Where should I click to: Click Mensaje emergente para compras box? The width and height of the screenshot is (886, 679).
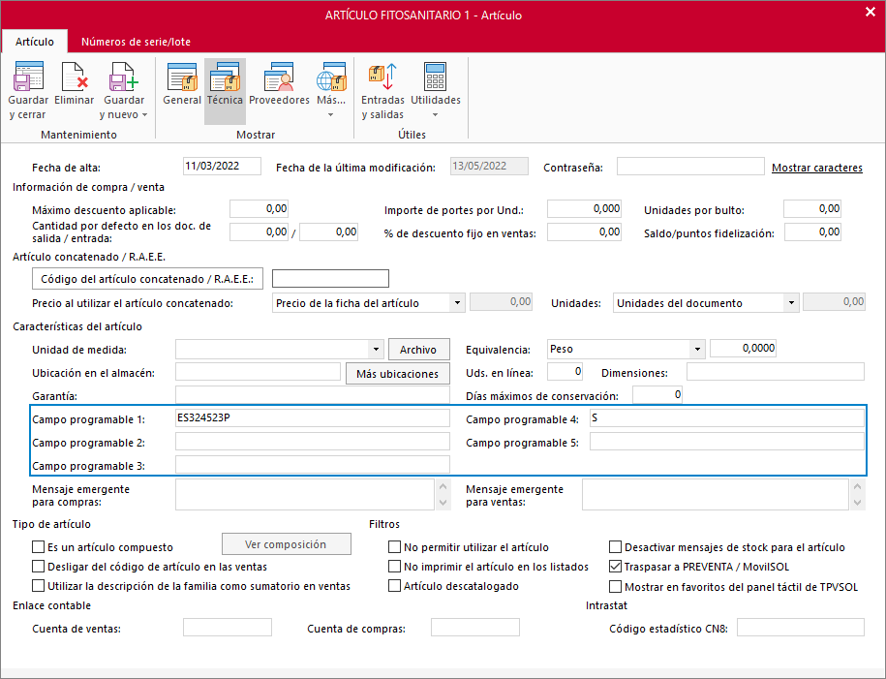[x=305, y=494]
